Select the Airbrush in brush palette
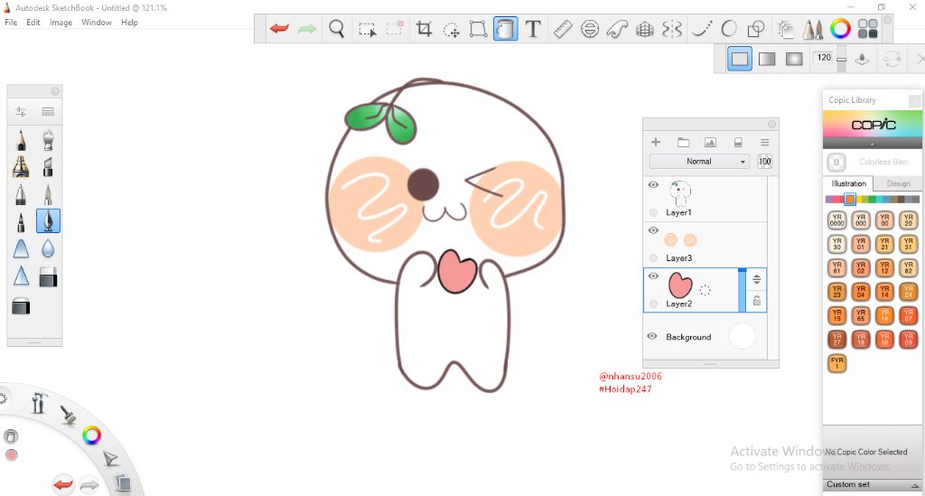Image resolution: width=925 pixels, height=496 pixels. (x=48, y=140)
